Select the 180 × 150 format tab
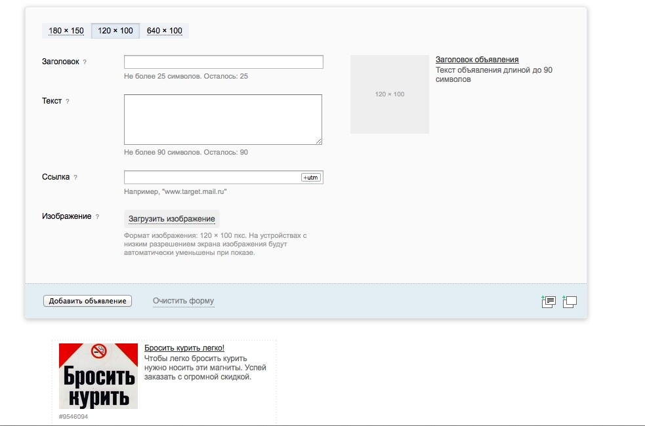 coord(66,31)
